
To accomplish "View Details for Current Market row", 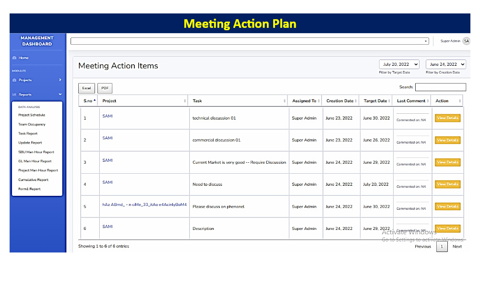I will click(x=447, y=162).
